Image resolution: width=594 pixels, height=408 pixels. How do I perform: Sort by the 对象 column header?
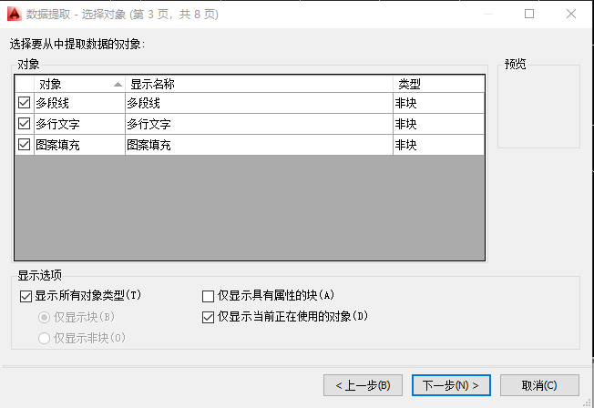pos(79,84)
